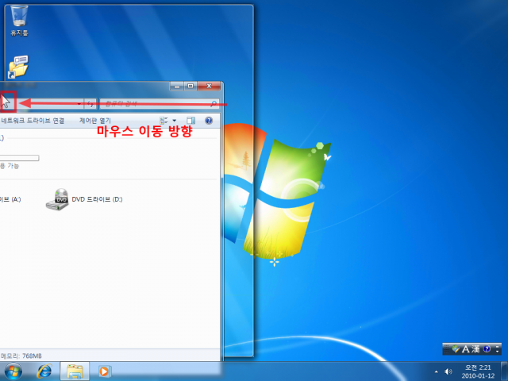Open Internet Explorer from the taskbar

coord(44,371)
